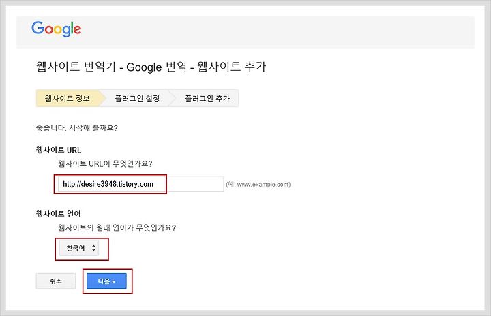
Task: Click the 웹사이트 URL이 무엇인가요? question text
Action: [x=105, y=163]
